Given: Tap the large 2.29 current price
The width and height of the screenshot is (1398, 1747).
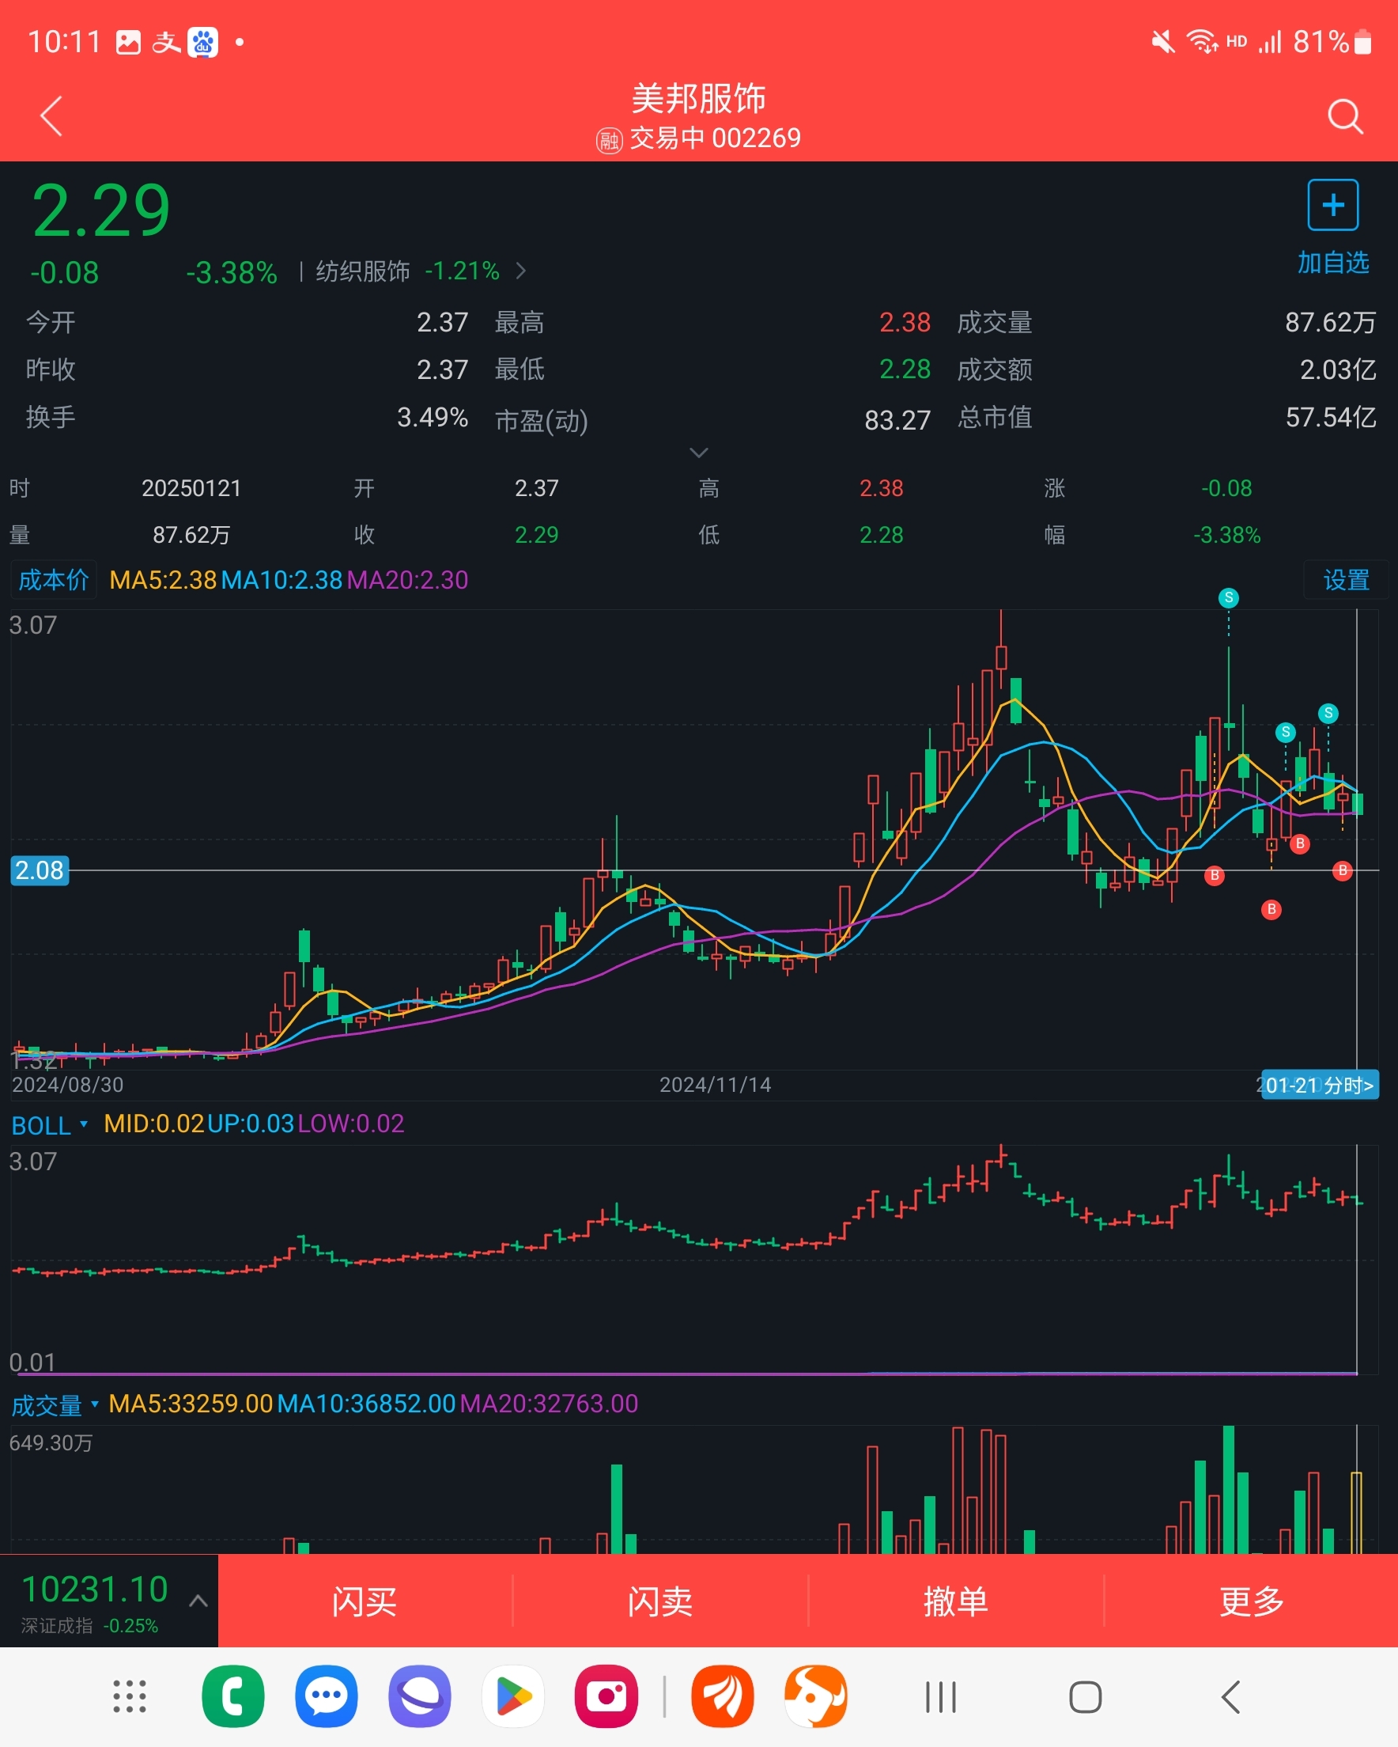Looking at the screenshot, I should [100, 210].
